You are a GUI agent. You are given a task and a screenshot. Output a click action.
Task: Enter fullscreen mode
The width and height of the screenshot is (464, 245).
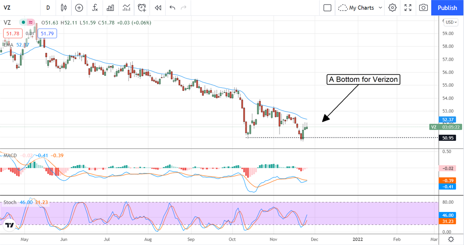(408, 8)
